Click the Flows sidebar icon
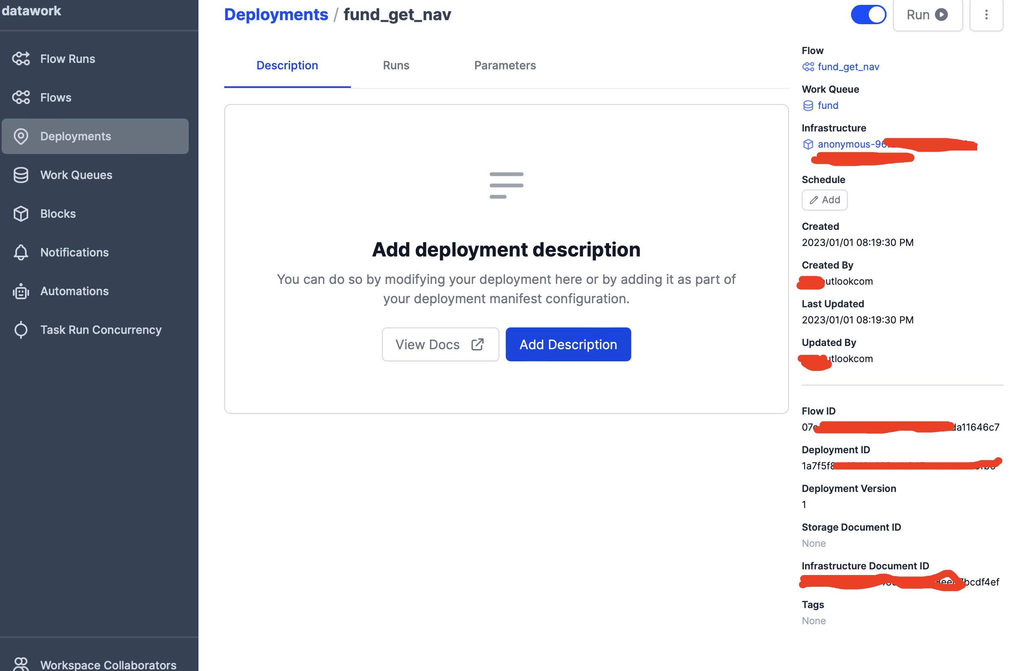 tap(21, 98)
